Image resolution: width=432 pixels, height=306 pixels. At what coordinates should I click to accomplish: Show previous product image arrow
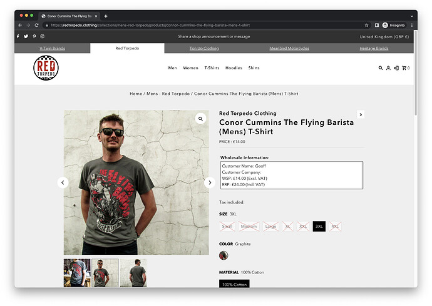click(63, 183)
